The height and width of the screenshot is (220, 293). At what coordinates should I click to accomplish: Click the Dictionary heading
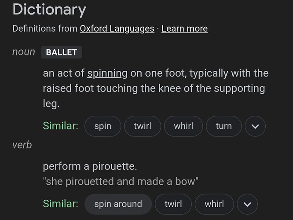(49, 10)
